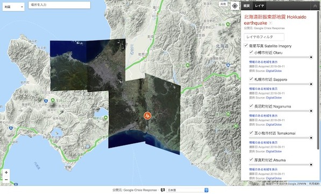The width and height of the screenshot is (321, 194).
Task: Uncheck the 厚真町付近 Atsuma layer
Action: coord(251,160)
